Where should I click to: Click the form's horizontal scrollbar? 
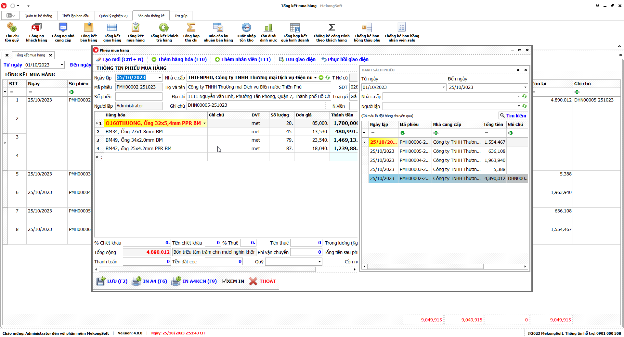click(x=207, y=269)
